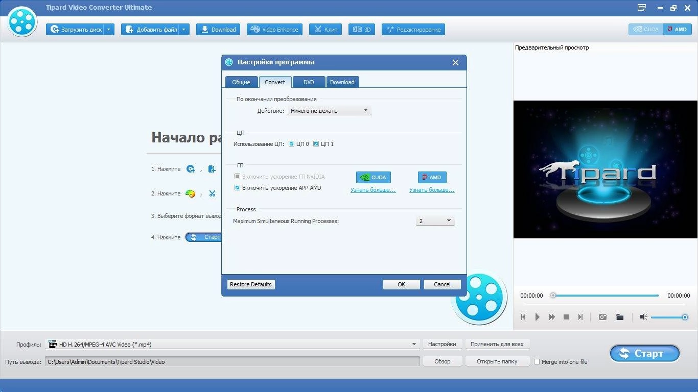Open Video Enhance tool
The height and width of the screenshot is (392, 698).
(274, 30)
